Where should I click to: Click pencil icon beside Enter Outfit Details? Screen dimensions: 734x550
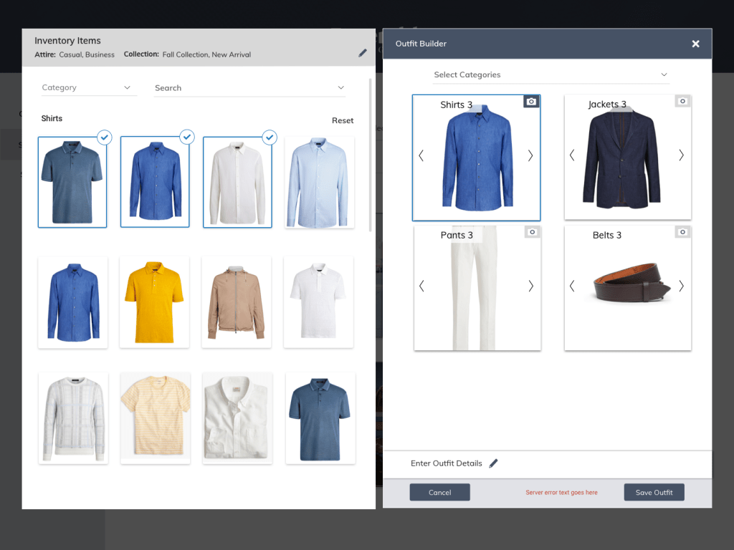tap(493, 463)
